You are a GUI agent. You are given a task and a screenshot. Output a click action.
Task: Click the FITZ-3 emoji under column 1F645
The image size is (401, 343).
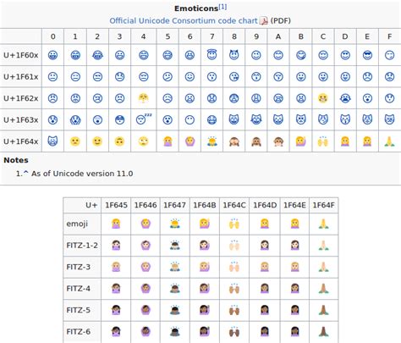click(x=116, y=267)
